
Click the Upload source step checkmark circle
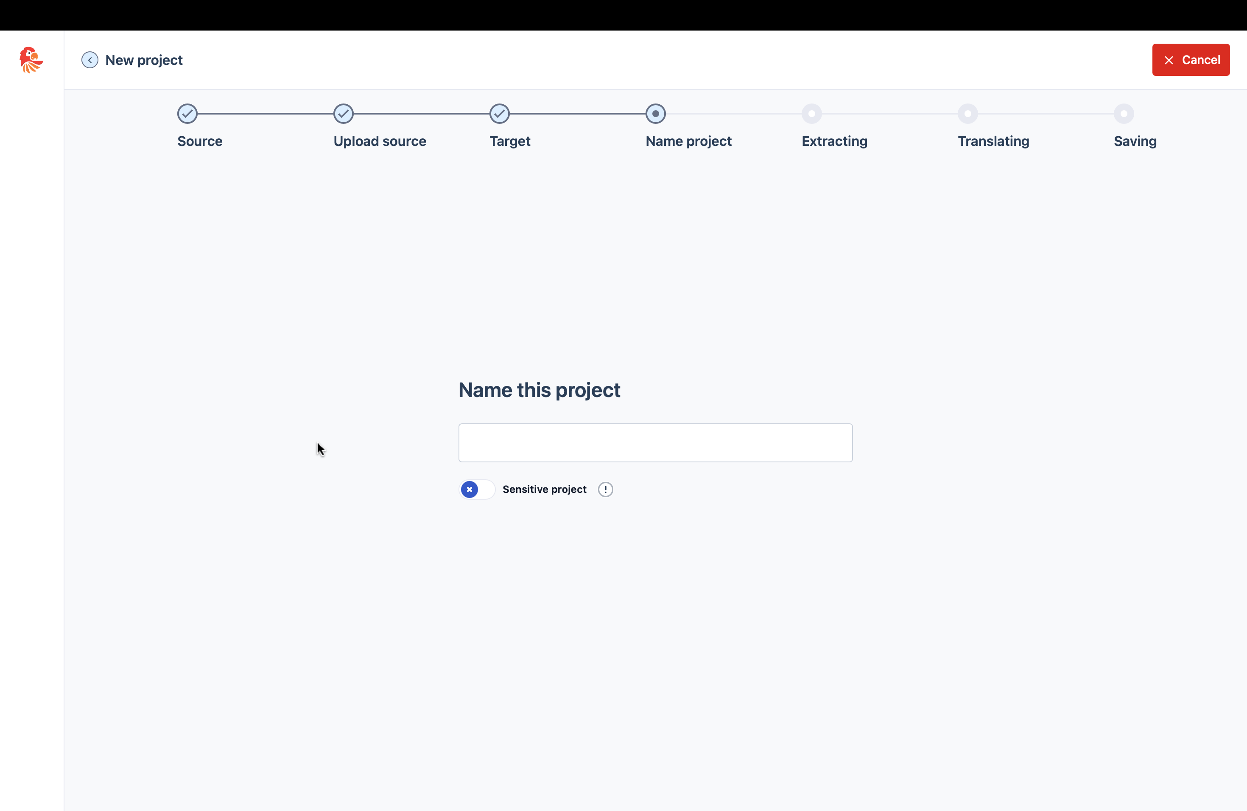(x=343, y=114)
